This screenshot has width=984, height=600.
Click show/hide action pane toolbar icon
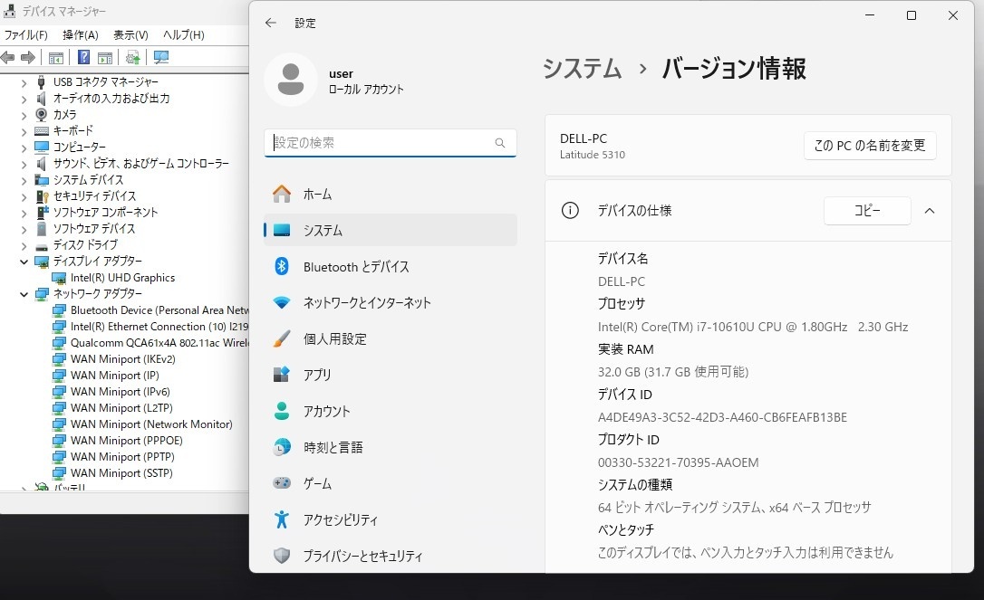point(105,58)
